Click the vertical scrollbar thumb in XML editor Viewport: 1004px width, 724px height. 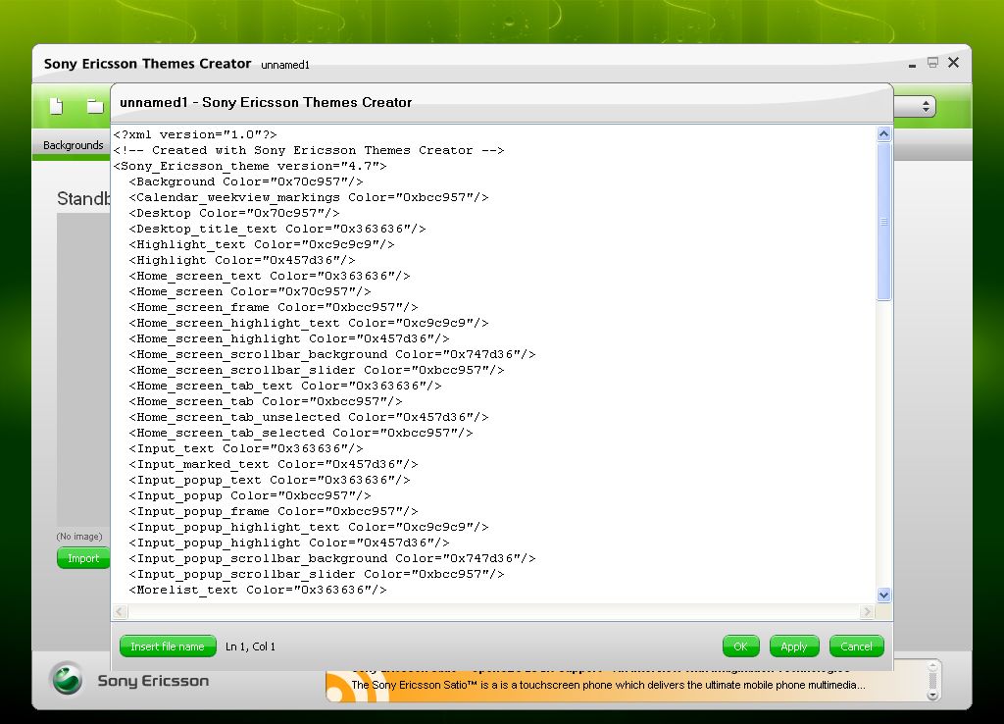[883, 221]
